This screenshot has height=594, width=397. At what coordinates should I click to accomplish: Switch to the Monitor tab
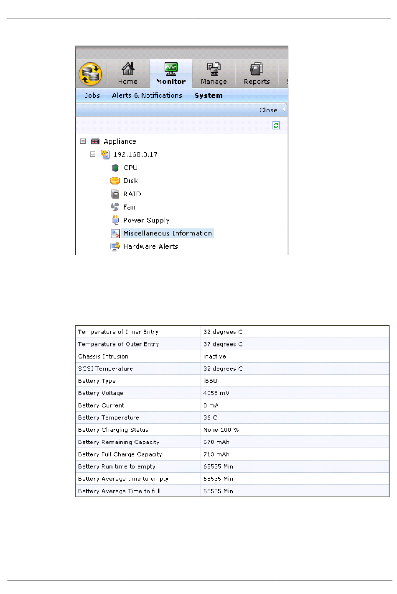point(171,74)
